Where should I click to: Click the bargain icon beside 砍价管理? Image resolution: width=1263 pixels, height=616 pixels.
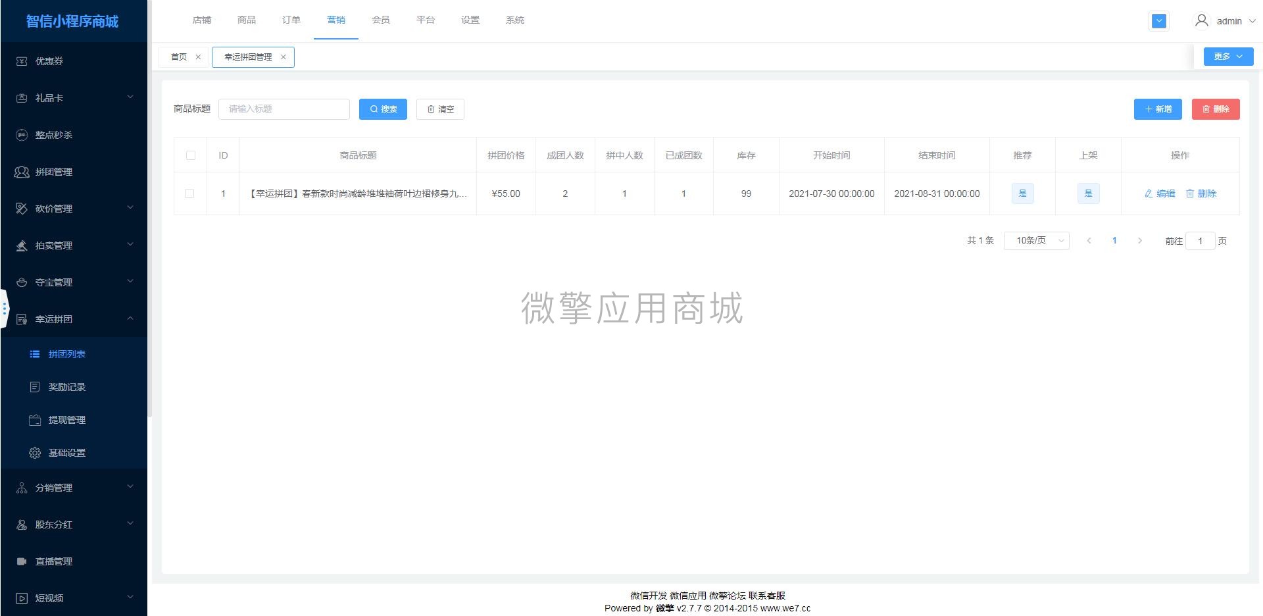[x=22, y=209]
